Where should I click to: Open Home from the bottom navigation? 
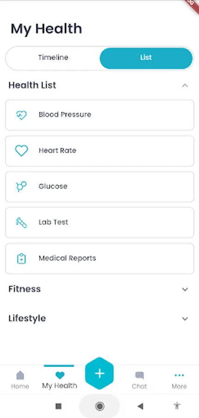[x=20, y=380]
